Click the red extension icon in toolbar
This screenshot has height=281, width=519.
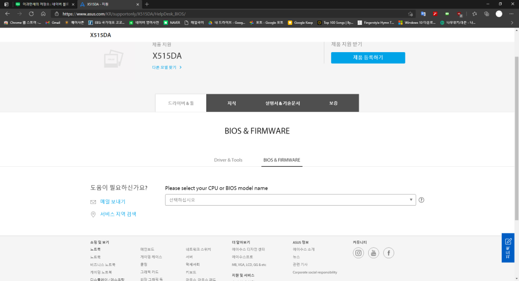tap(435, 14)
